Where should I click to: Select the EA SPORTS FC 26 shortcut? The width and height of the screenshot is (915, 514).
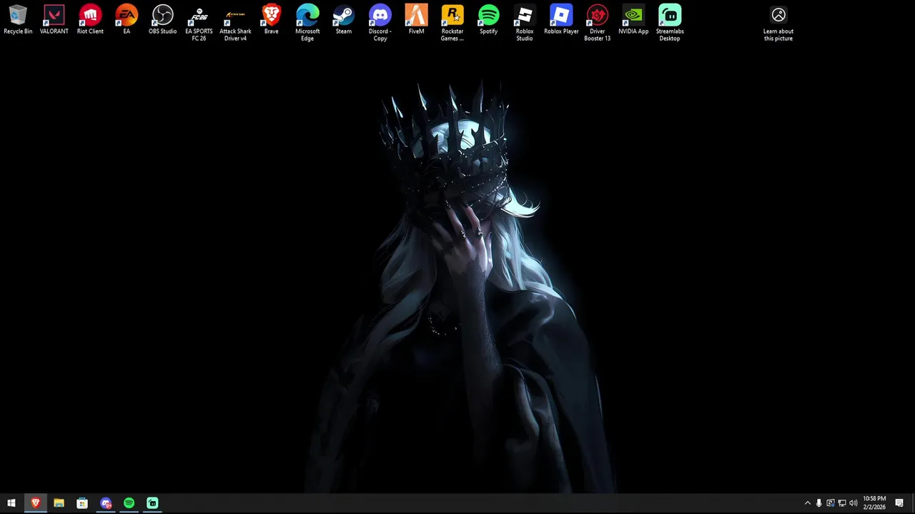199,23
